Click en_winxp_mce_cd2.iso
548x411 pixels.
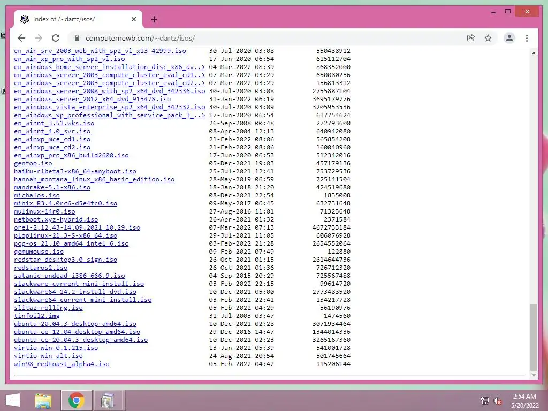52,148
